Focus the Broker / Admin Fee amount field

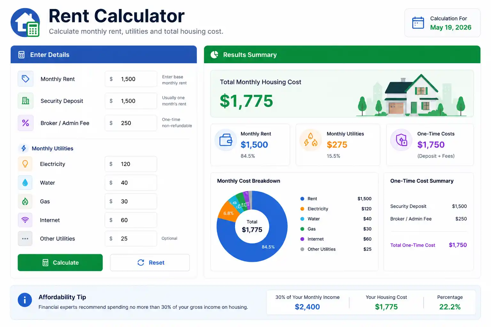[131, 123]
